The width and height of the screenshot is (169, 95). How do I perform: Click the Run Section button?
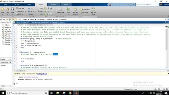[84, 10]
